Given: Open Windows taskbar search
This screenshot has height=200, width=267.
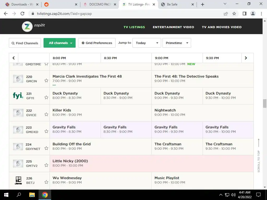Looking at the screenshot, I should click(19, 195).
